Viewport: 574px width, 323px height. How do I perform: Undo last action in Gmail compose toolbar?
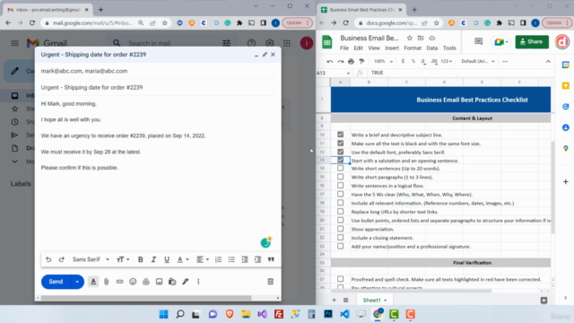tap(48, 259)
